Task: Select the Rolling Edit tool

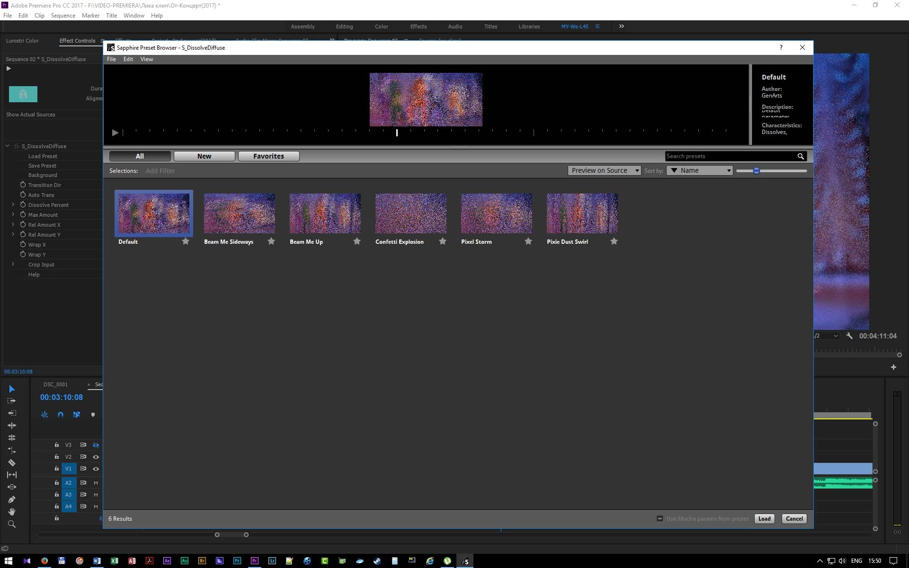Action: pyautogui.click(x=12, y=438)
